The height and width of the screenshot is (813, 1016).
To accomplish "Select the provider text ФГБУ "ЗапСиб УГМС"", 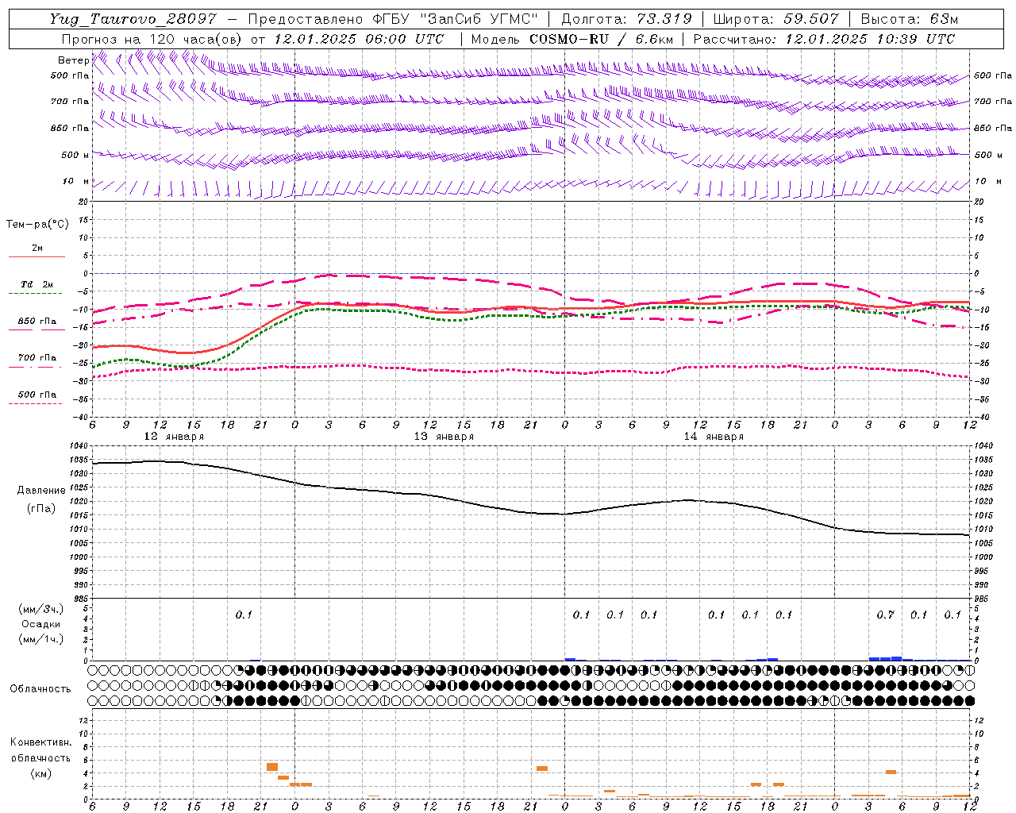I will (455, 19).
